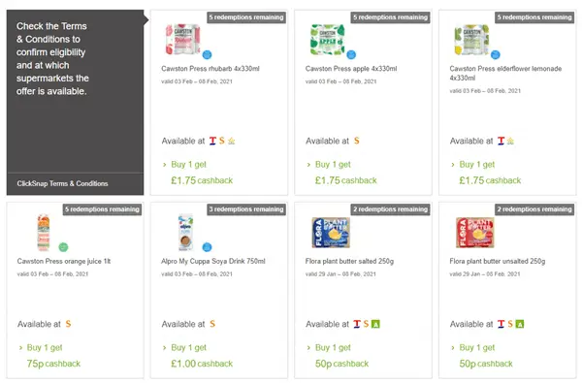
Task: Open Alpro My Cuppa Soya Drink 750ml title
Action: point(213,261)
